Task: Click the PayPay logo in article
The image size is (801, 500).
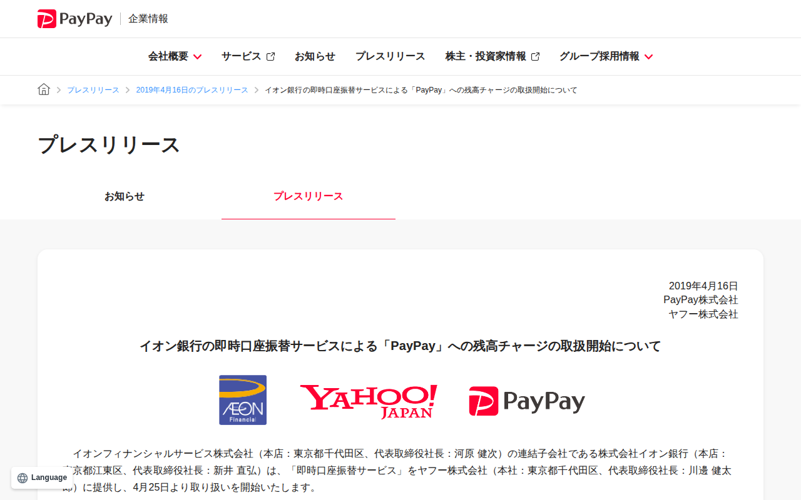Action: click(x=527, y=401)
